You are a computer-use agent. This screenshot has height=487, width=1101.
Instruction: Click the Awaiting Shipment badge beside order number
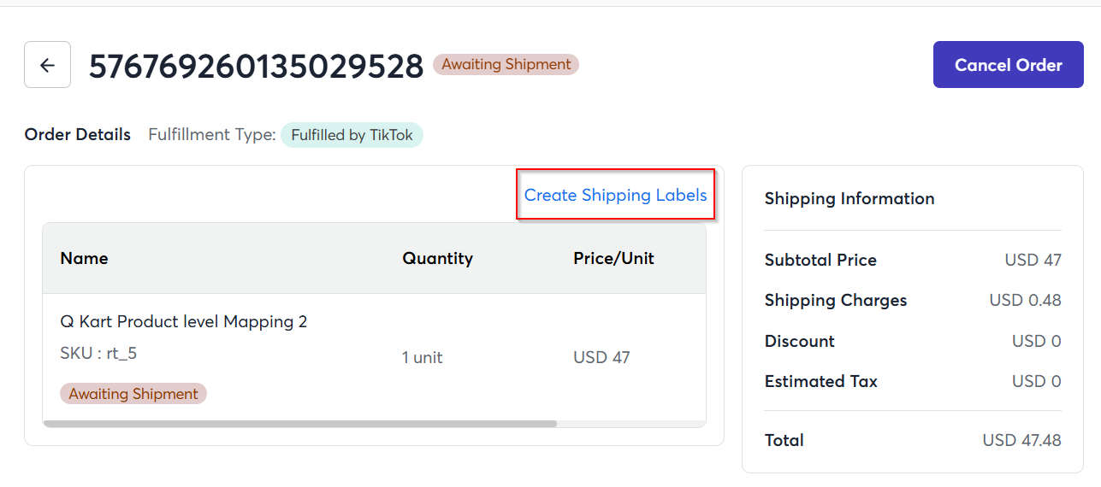[x=506, y=64]
